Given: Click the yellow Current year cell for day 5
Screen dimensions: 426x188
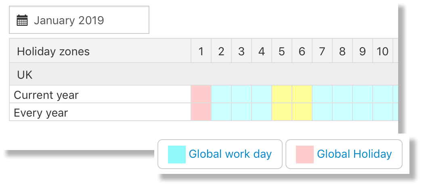Looking at the screenshot, I should pyautogui.click(x=282, y=94).
